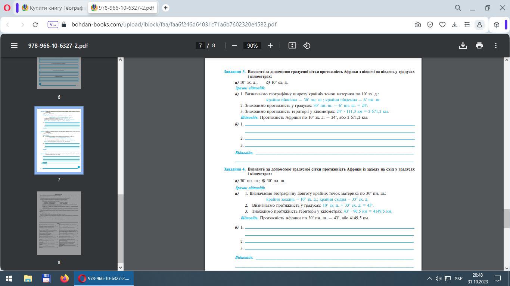Open the extensions cube icon
The width and height of the screenshot is (510, 286).
point(497,25)
